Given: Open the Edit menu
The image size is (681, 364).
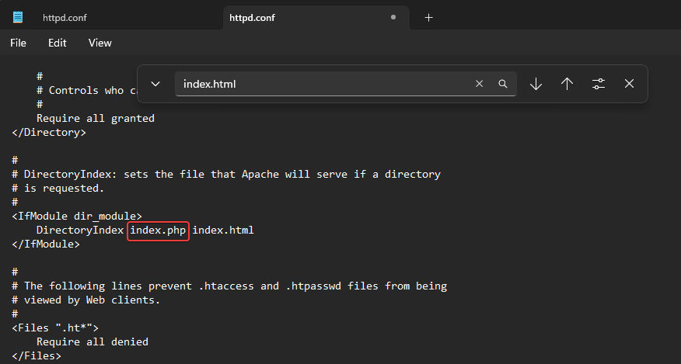Looking at the screenshot, I should pos(57,43).
